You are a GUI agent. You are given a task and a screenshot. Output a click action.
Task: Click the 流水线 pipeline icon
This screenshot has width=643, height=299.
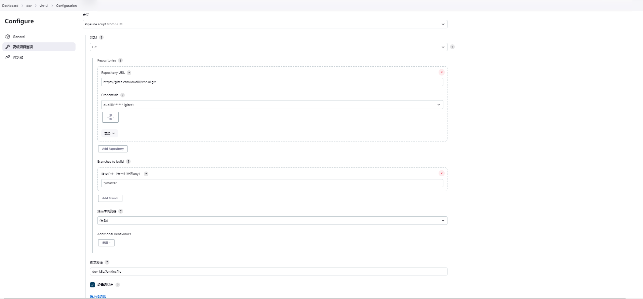pyautogui.click(x=8, y=57)
